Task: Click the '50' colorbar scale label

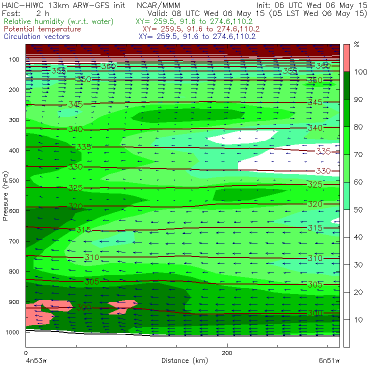Action: click(x=358, y=210)
